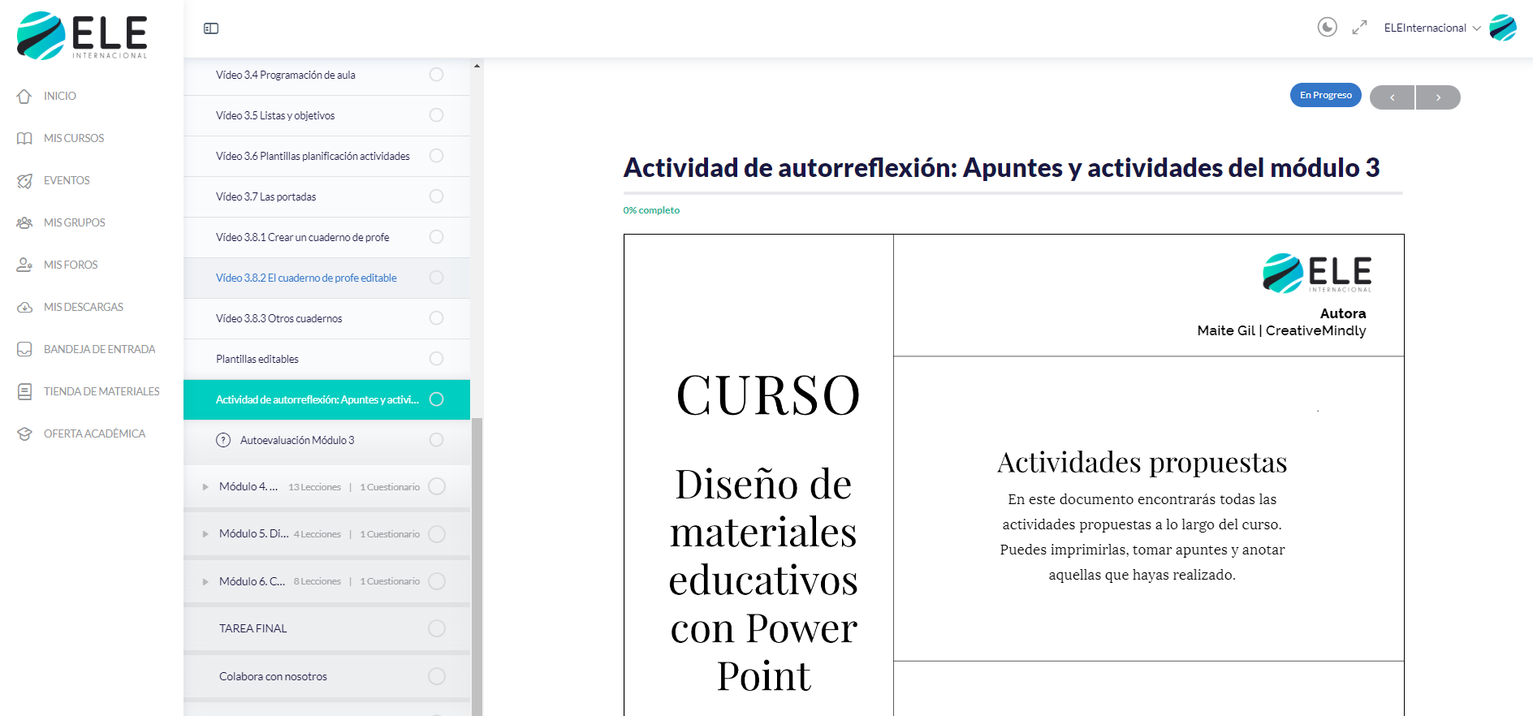The image size is (1533, 716).
Task: Expand the Módulo 5 section arrow
Action: 205,534
